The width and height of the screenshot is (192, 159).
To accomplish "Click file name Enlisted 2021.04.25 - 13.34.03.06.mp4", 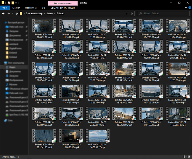I will [151, 101].
